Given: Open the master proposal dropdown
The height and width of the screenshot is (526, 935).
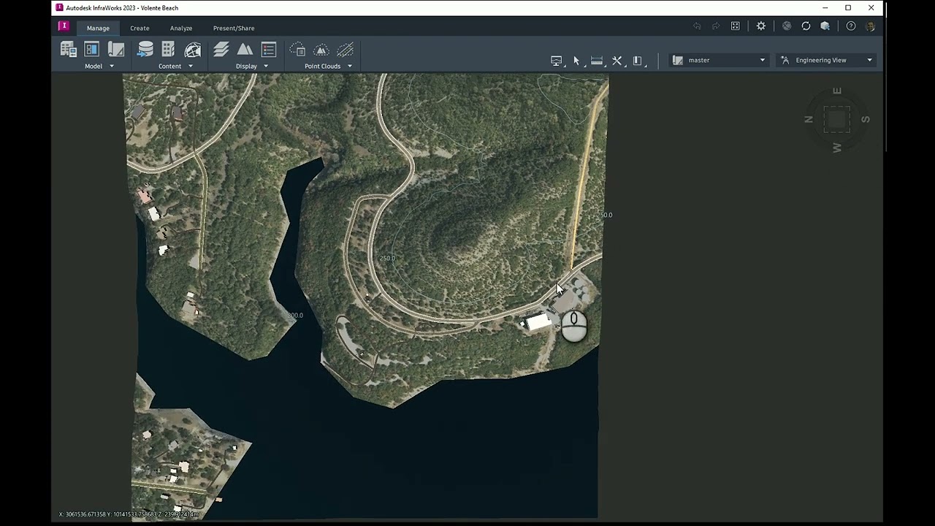Looking at the screenshot, I should click(718, 61).
